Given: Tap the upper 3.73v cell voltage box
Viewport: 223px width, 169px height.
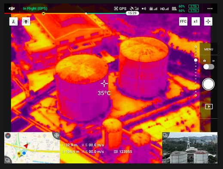Looking at the screenshot, I should (193, 6).
